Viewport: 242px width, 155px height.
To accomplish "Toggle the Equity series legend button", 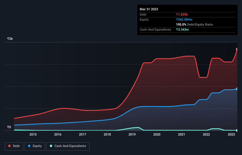I will pos(35,146).
